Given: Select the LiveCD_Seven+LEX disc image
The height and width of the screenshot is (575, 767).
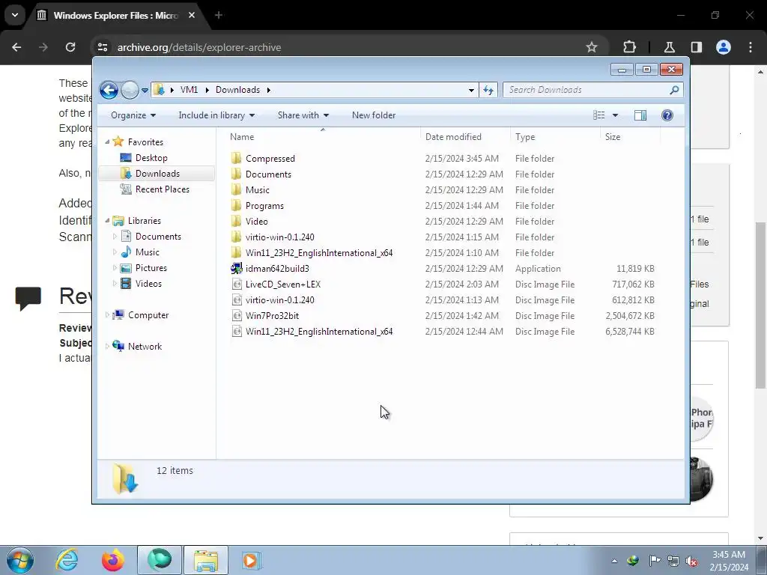Looking at the screenshot, I should tap(282, 284).
